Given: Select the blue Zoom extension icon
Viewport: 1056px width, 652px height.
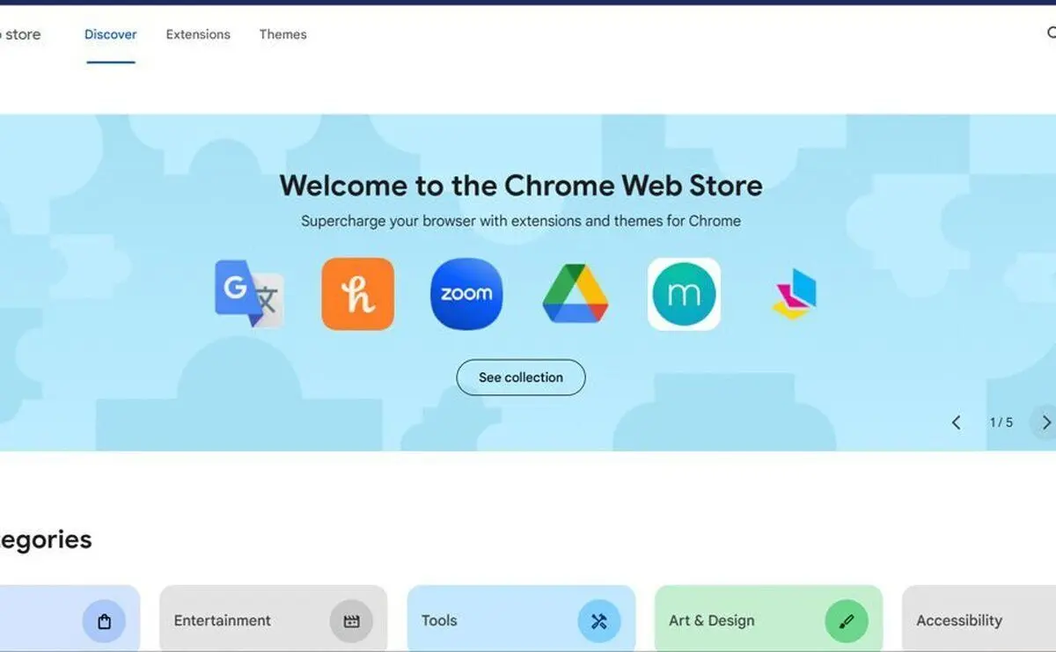Looking at the screenshot, I should tap(466, 294).
